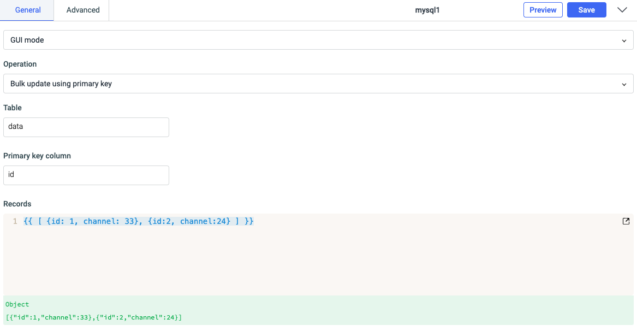The image size is (637, 331).
Task: Focus the Primary key column field
Action: [x=86, y=175]
